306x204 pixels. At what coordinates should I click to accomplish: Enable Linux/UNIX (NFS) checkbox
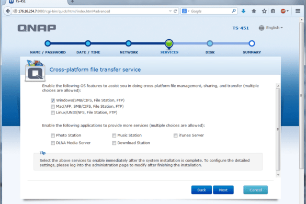click(x=53, y=112)
